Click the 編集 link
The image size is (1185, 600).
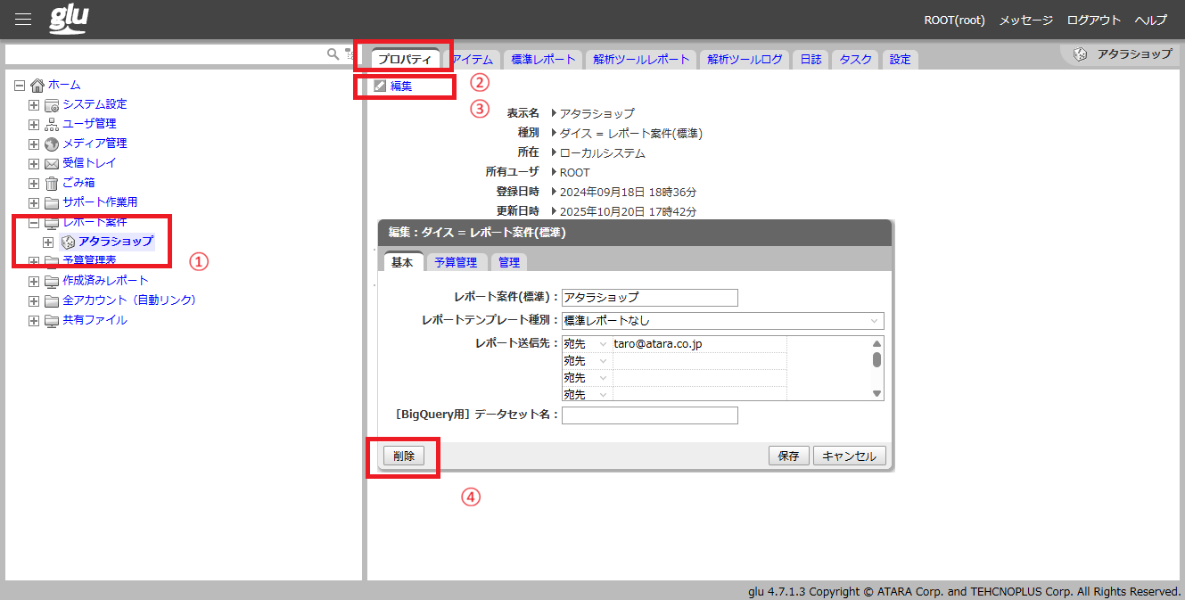[401, 86]
